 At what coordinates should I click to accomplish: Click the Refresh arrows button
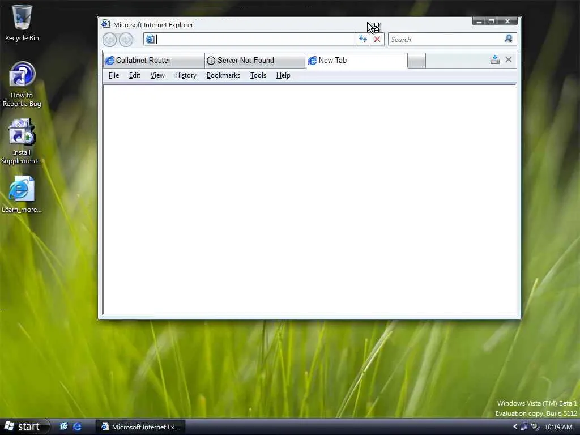(363, 39)
